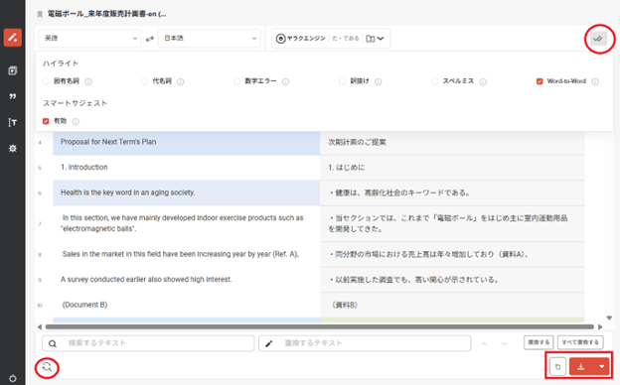Click the info icon next to Word-to-Word
This screenshot has width=620, height=385.
595,81
